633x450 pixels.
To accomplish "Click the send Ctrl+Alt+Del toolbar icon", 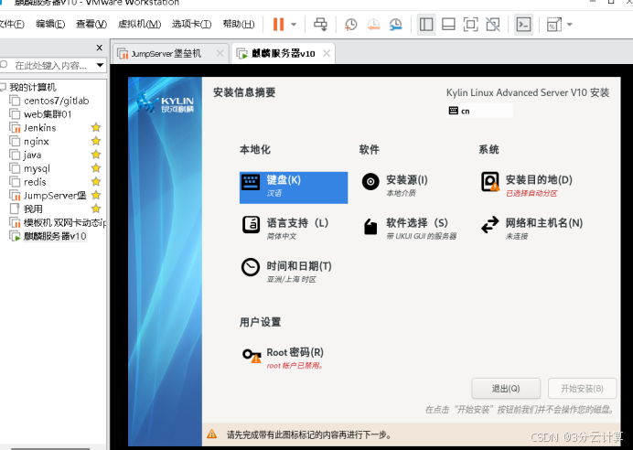I will (320, 25).
